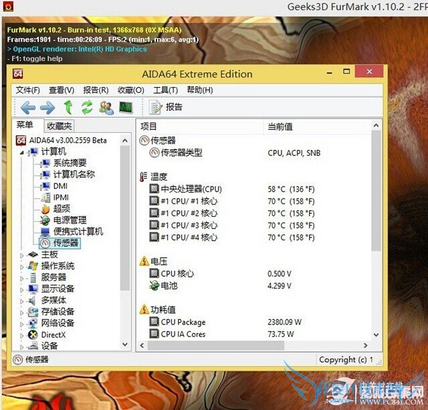Screen dimensions: 428x410
Task: Click the 电压 warning group icon
Action: tap(144, 262)
